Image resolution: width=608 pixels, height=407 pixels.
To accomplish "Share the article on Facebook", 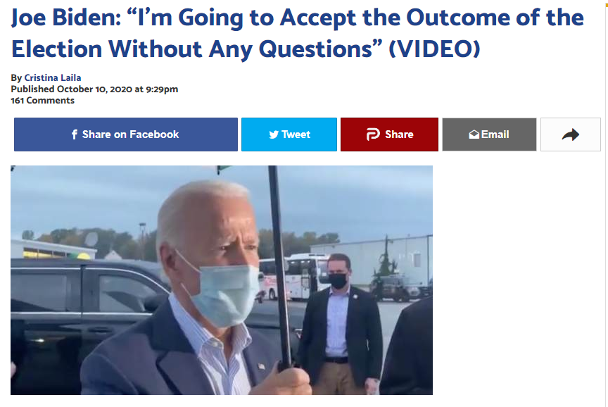I will [126, 134].
